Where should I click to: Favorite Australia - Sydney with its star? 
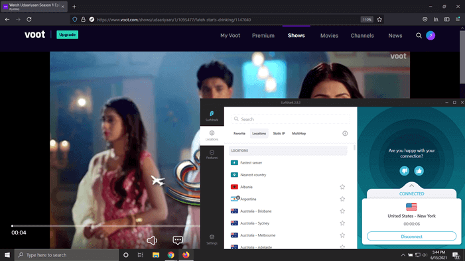(x=342, y=223)
